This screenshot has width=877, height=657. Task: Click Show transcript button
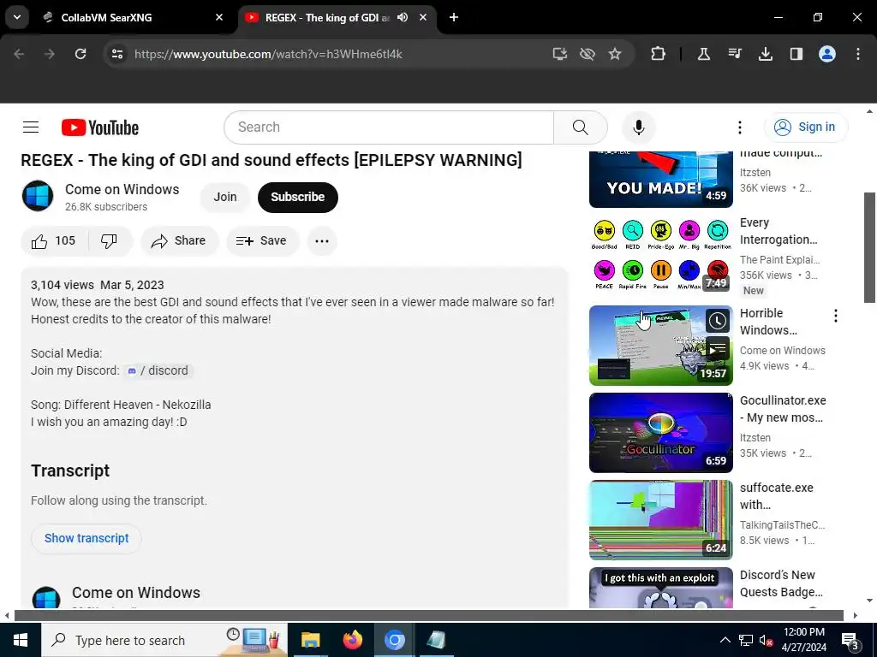[x=87, y=538]
